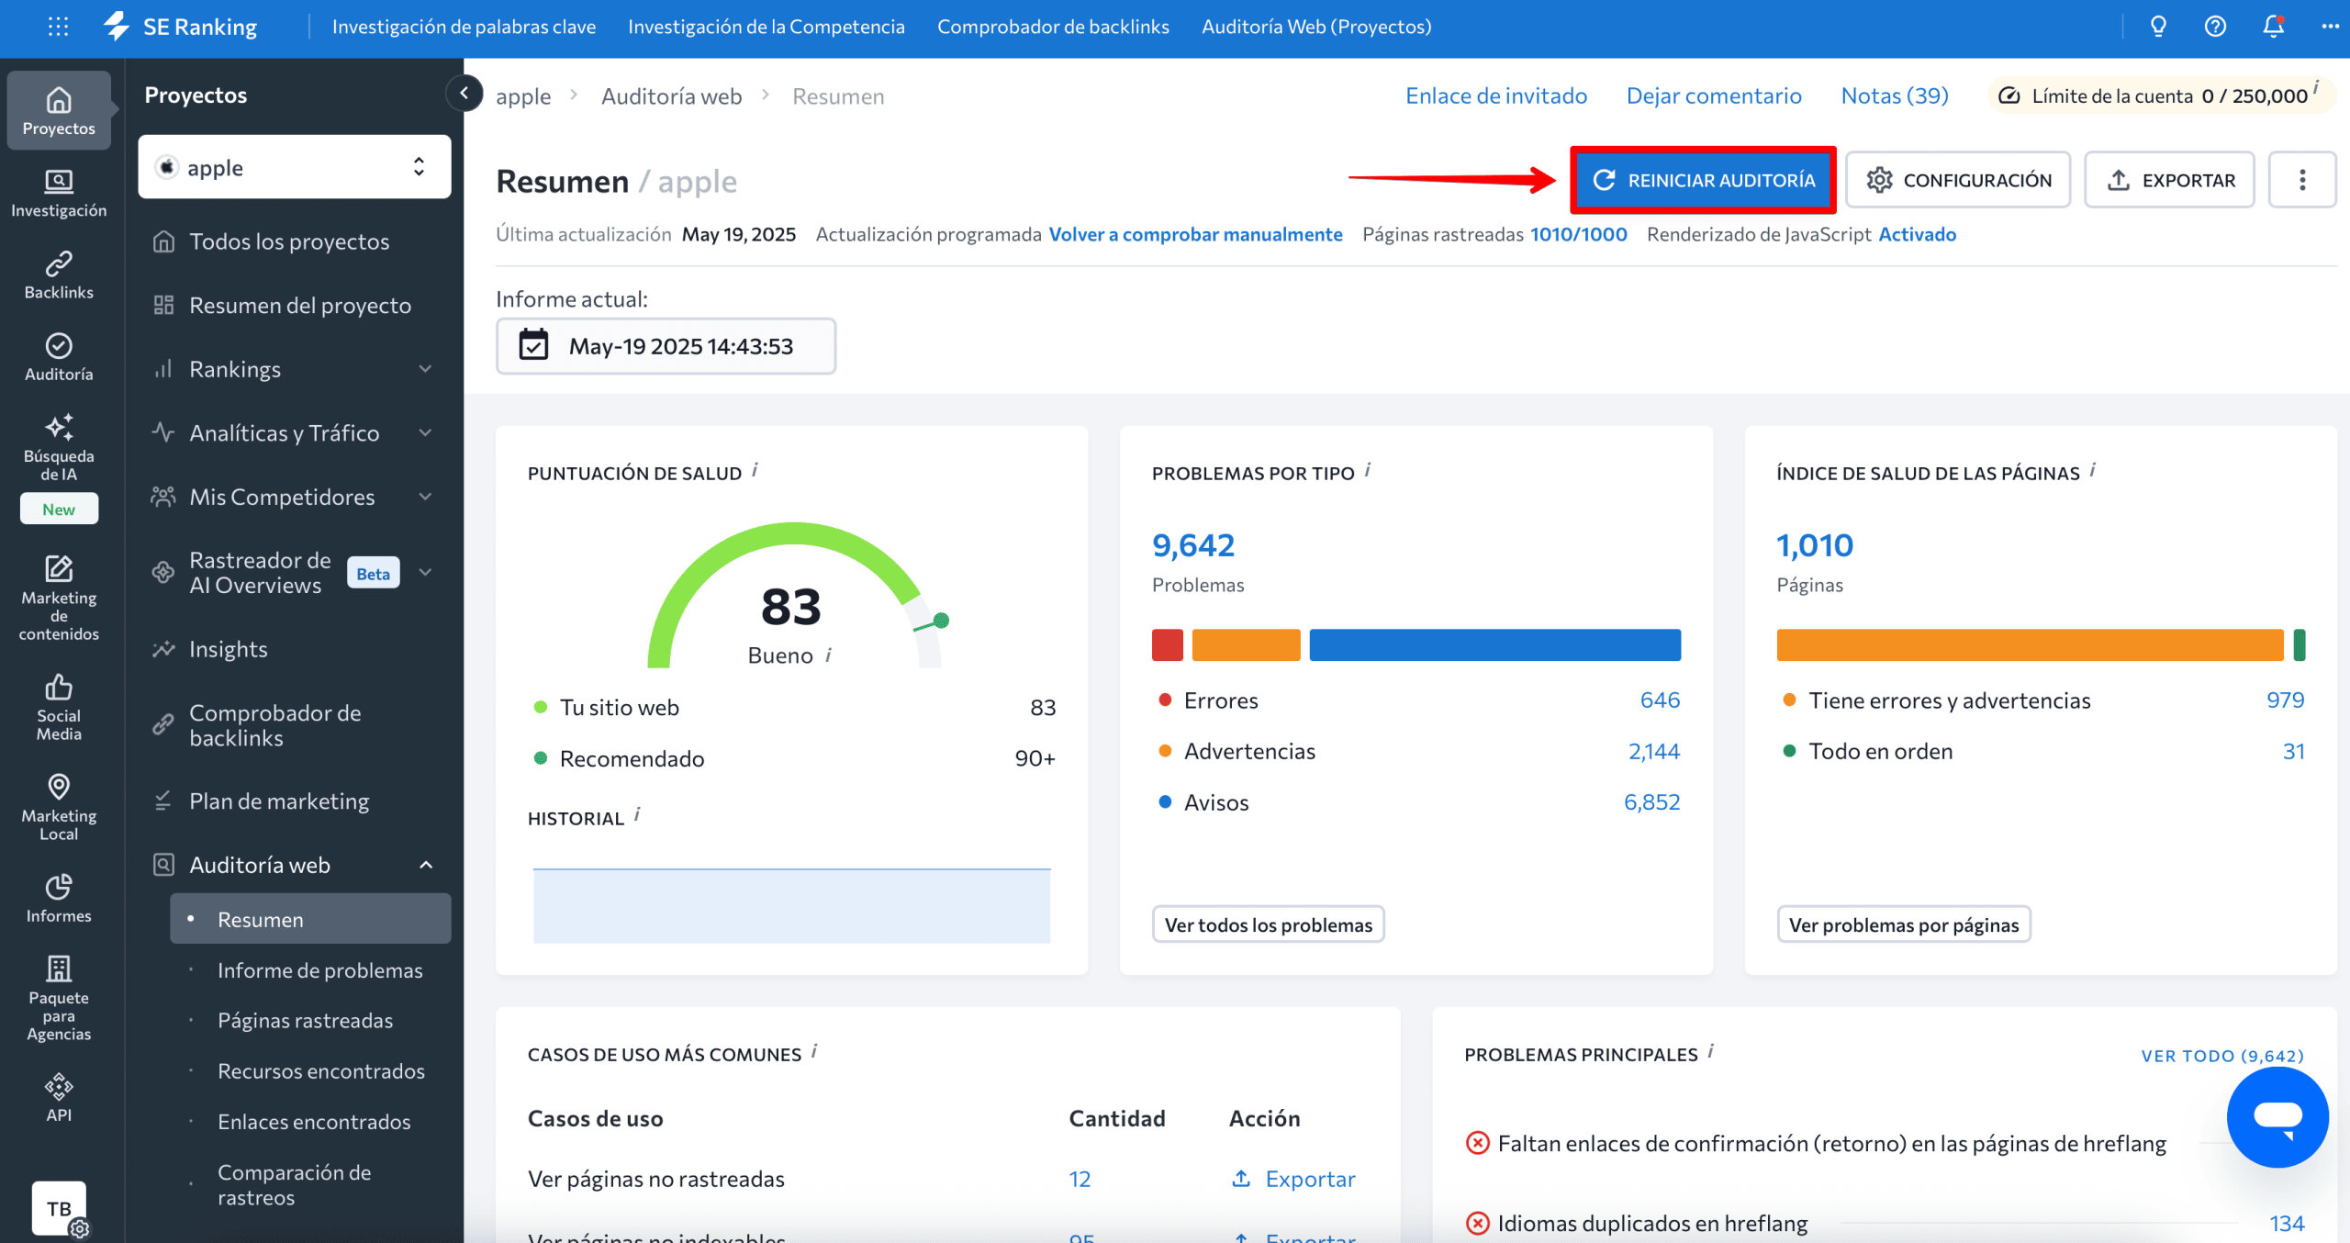This screenshot has width=2350, height=1243.
Task: Open the Informe actual date dropdown
Action: click(666, 346)
